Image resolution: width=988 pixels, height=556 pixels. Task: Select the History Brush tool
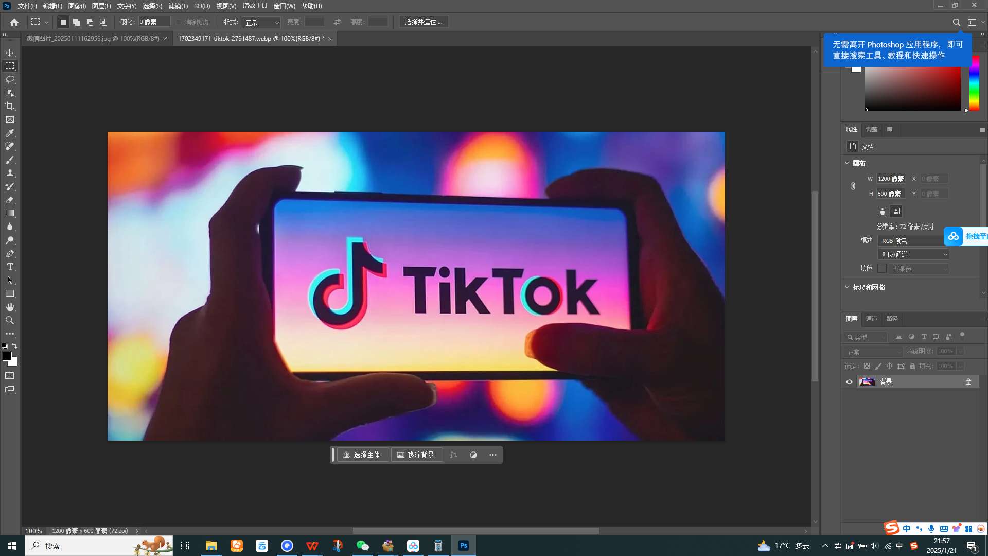pyautogui.click(x=10, y=186)
